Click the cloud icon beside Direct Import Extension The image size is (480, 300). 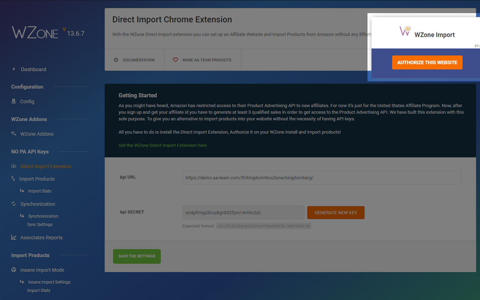click(14, 166)
